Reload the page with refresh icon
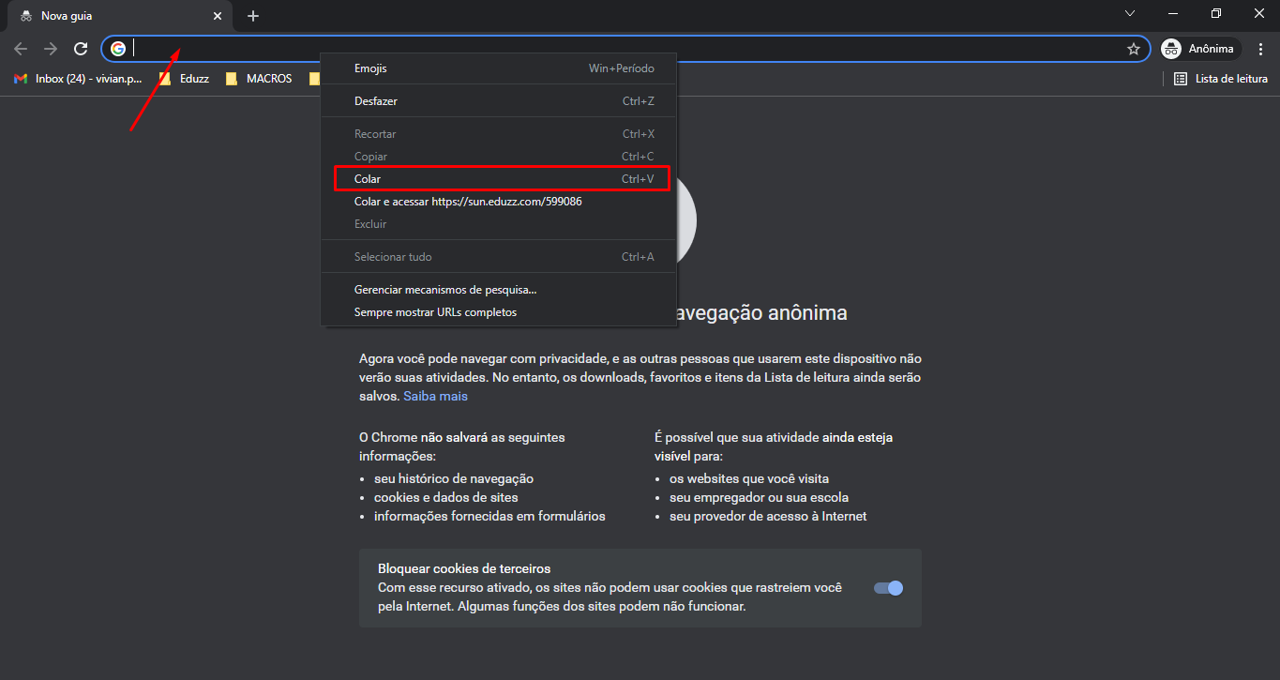 pos(81,49)
